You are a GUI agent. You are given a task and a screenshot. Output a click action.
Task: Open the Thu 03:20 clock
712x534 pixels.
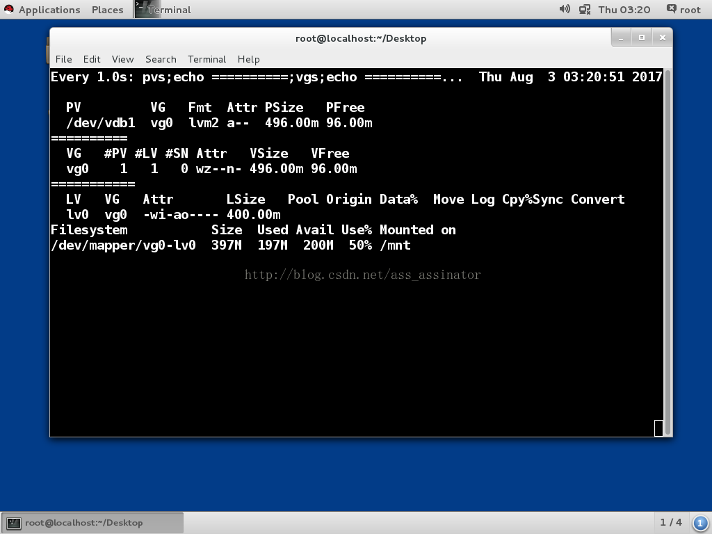(624, 10)
